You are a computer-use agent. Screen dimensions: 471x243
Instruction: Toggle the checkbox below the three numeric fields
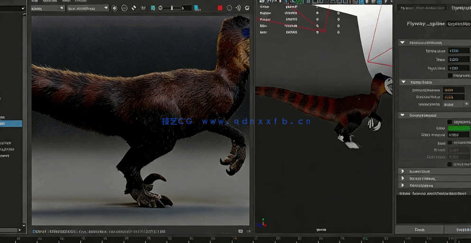(450, 75)
